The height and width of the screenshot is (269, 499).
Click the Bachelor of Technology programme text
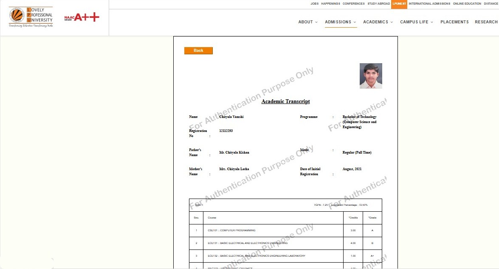coord(360,122)
